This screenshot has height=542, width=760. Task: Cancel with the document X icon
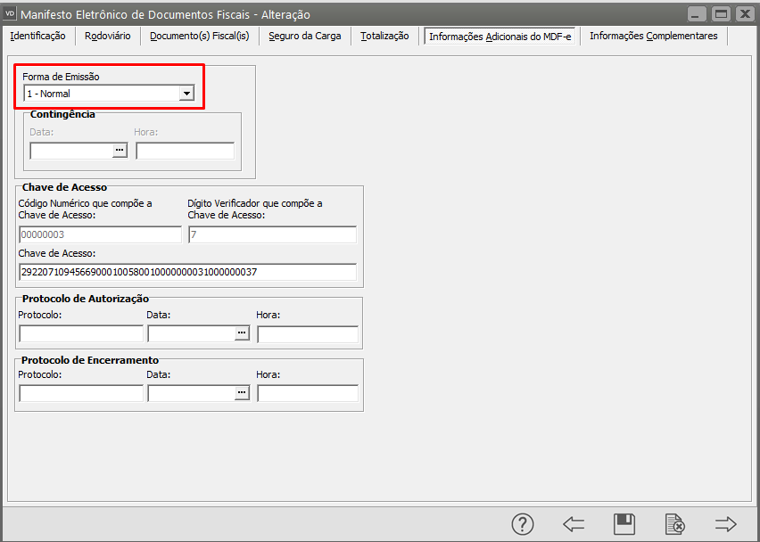click(x=674, y=524)
